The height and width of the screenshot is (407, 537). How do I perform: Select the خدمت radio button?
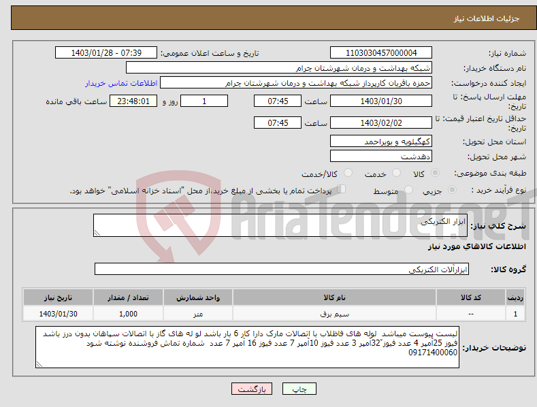396,173
